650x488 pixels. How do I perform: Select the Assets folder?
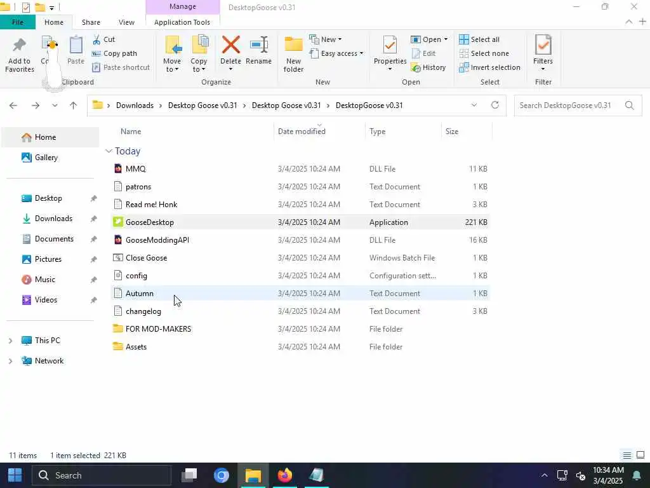click(300, 347)
